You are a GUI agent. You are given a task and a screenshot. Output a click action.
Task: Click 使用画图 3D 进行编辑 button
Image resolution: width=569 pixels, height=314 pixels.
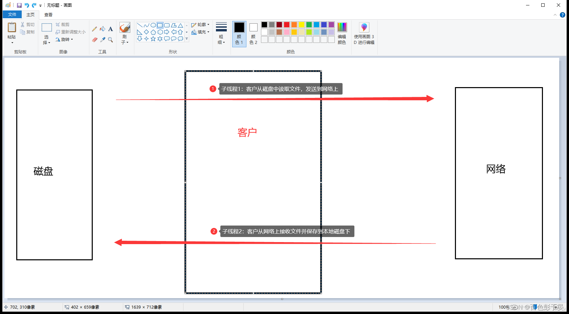(364, 33)
